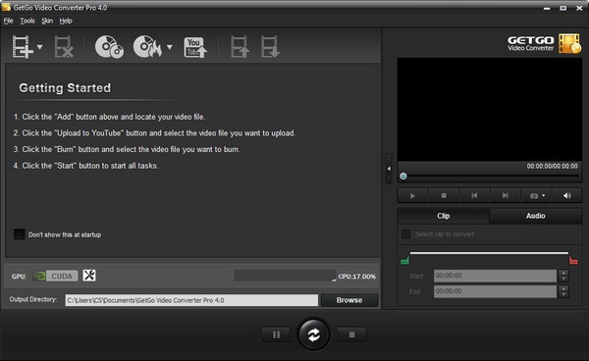
Task: Jump to next frame in preview
Action: pyautogui.click(x=506, y=195)
